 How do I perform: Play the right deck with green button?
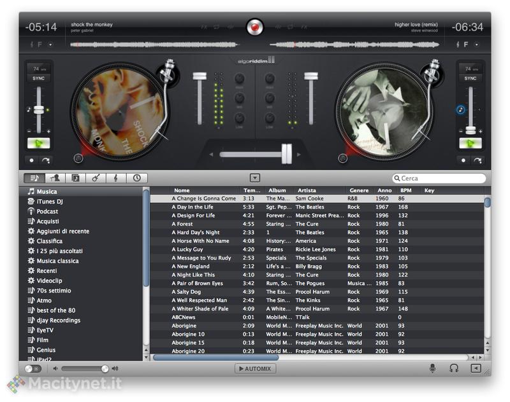click(470, 143)
